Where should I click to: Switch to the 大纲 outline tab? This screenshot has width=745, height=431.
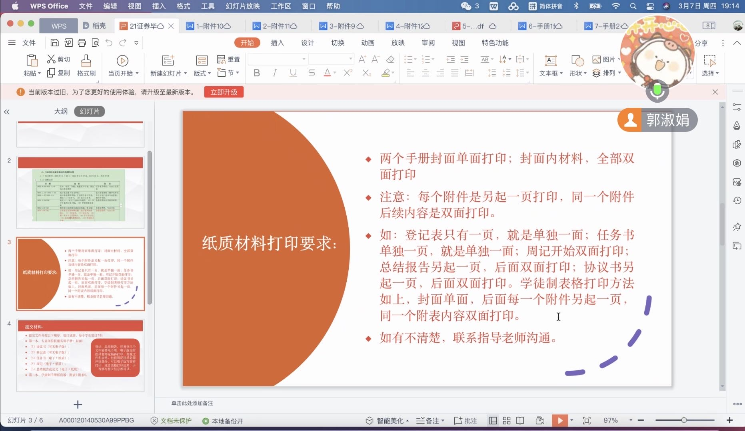click(61, 111)
